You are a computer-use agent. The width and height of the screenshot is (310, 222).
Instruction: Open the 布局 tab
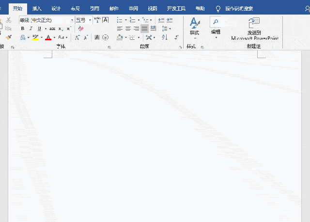pyautogui.click(x=75, y=9)
